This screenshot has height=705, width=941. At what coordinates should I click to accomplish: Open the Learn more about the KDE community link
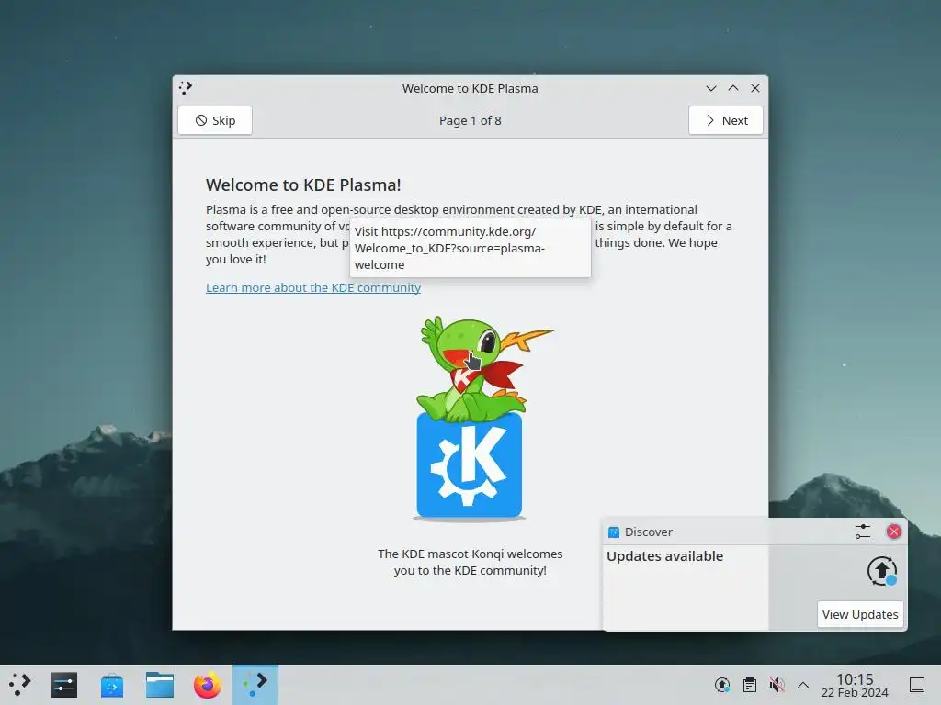click(313, 287)
